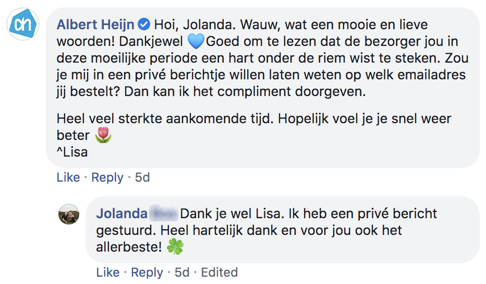The width and height of the screenshot is (486, 284).
Task: Click the 5d timestamp under Jolanda's reply
Action: pyautogui.click(x=182, y=273)
